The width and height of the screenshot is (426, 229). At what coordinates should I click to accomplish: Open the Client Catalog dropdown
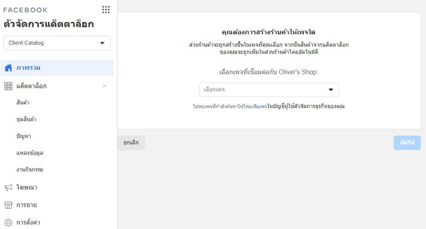pos(57,43)
